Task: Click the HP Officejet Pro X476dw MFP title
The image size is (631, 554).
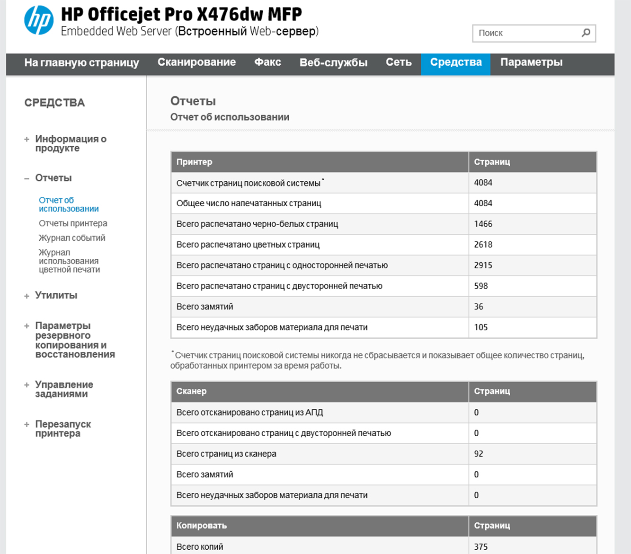Action: click(x=181, y=14)
